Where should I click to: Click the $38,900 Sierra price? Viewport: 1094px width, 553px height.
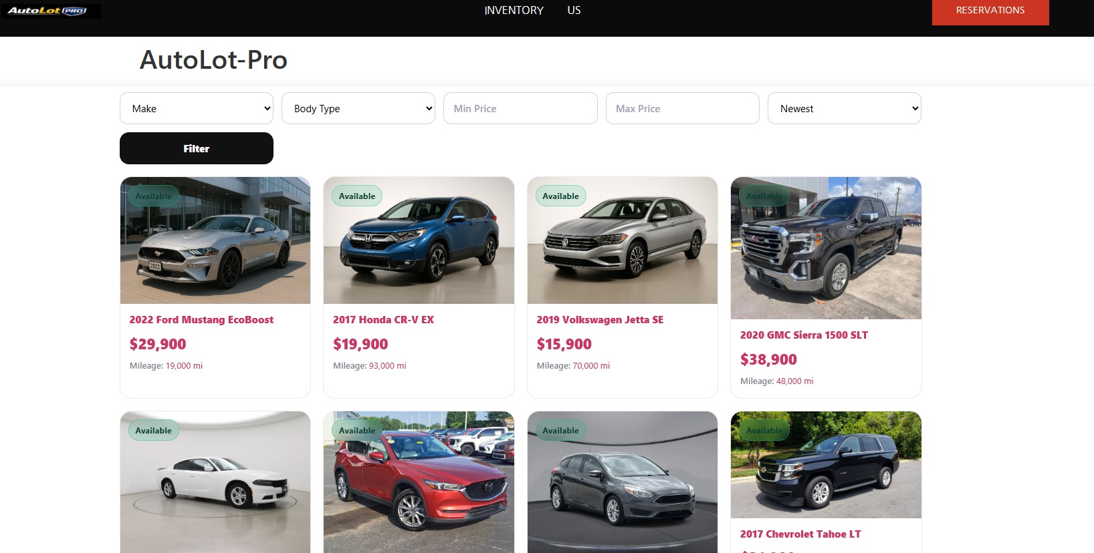tap(768, 359)
